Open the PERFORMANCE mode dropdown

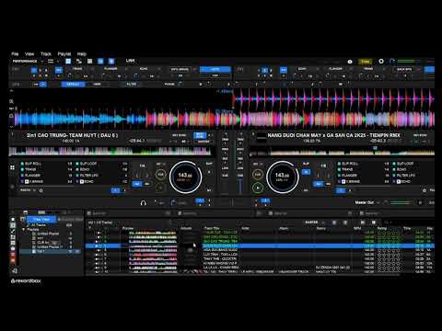coord(28,62)
